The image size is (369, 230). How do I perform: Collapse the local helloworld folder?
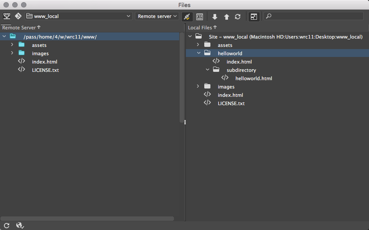(x=198, y=53)
